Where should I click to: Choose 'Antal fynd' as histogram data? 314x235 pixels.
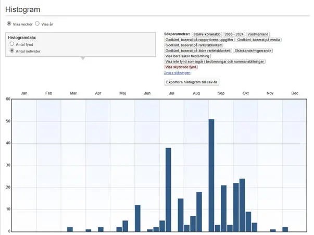pyautogui.click(x=12, y=44)
